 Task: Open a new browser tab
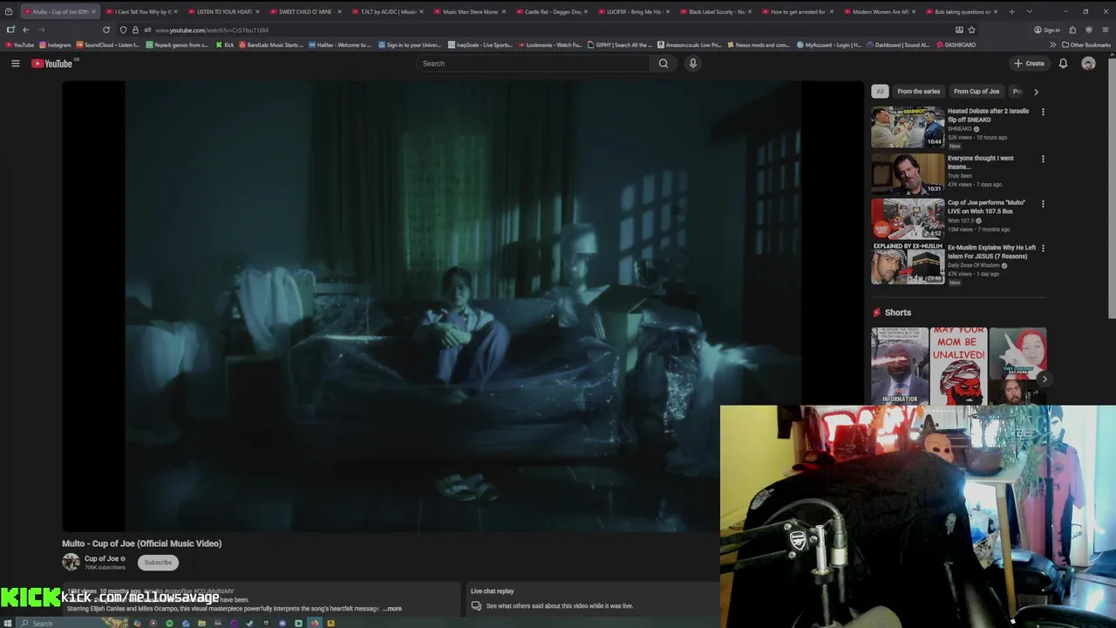1011,11
